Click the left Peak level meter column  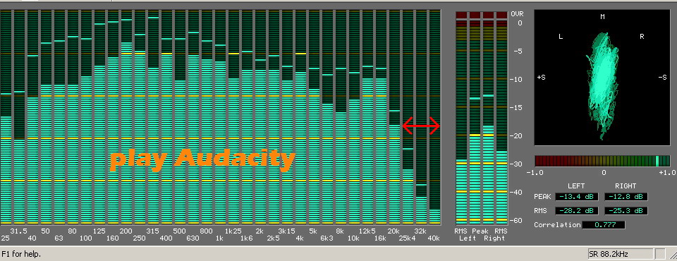tap(475, 116)
